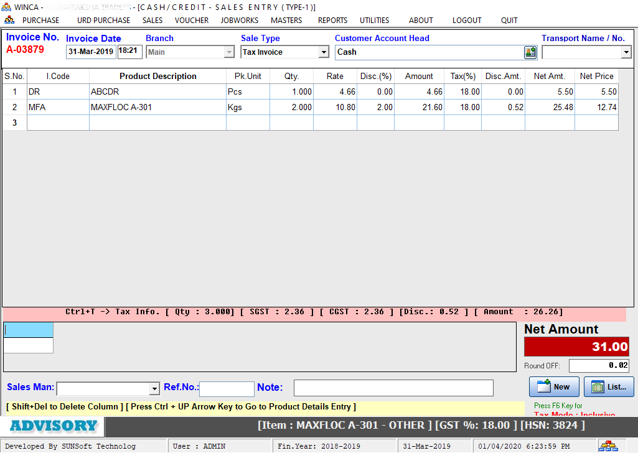Screen dimensions: 638x453
Task: Click the Round OFF value field
Action: pos(599,365)
